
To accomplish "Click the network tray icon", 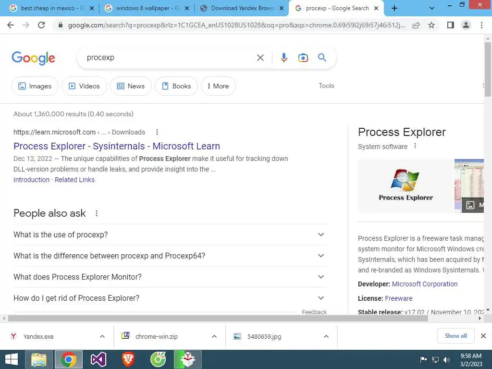I will tap(435, 359).
